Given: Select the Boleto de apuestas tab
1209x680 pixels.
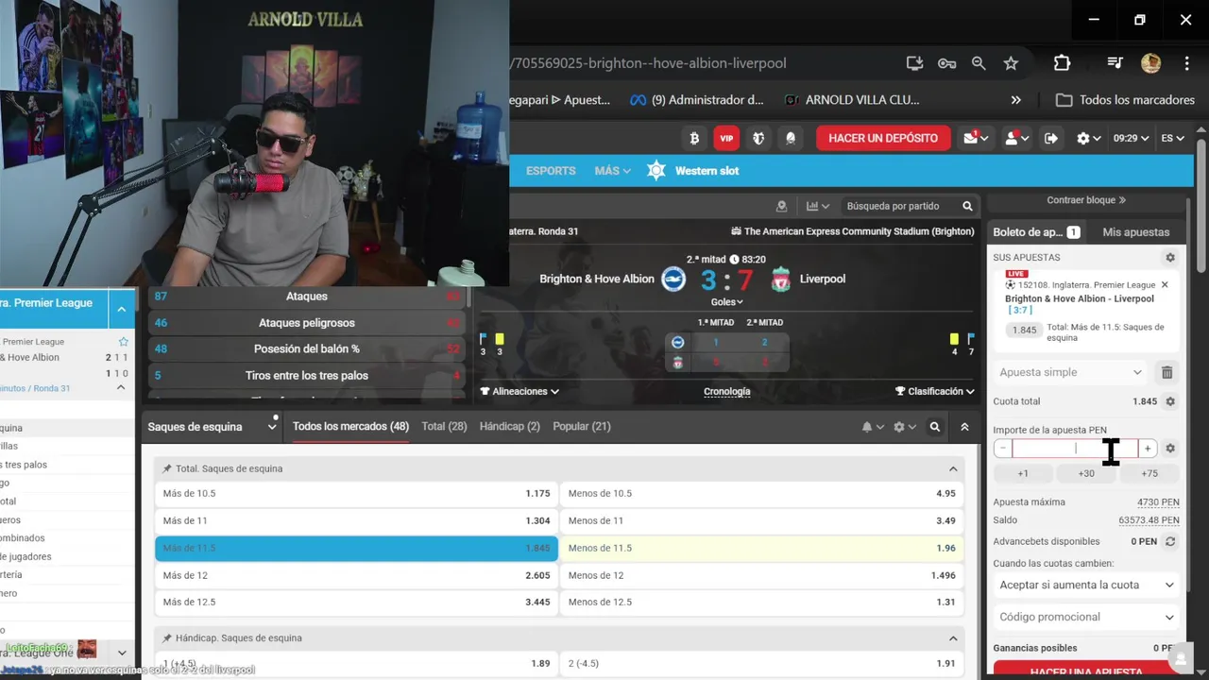Looking at the screenshot, I should [x=1035, y=231].
